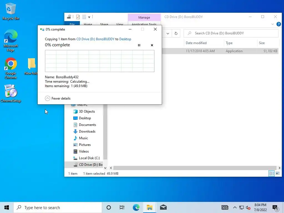Minimize the 0% complete copy dialog

coord(130,29)
